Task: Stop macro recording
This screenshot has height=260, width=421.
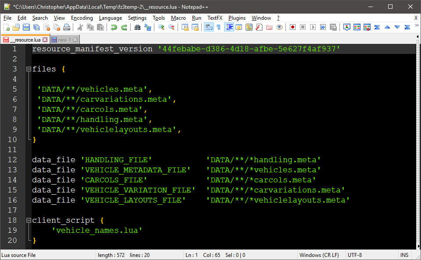Action: click(303, 27)
